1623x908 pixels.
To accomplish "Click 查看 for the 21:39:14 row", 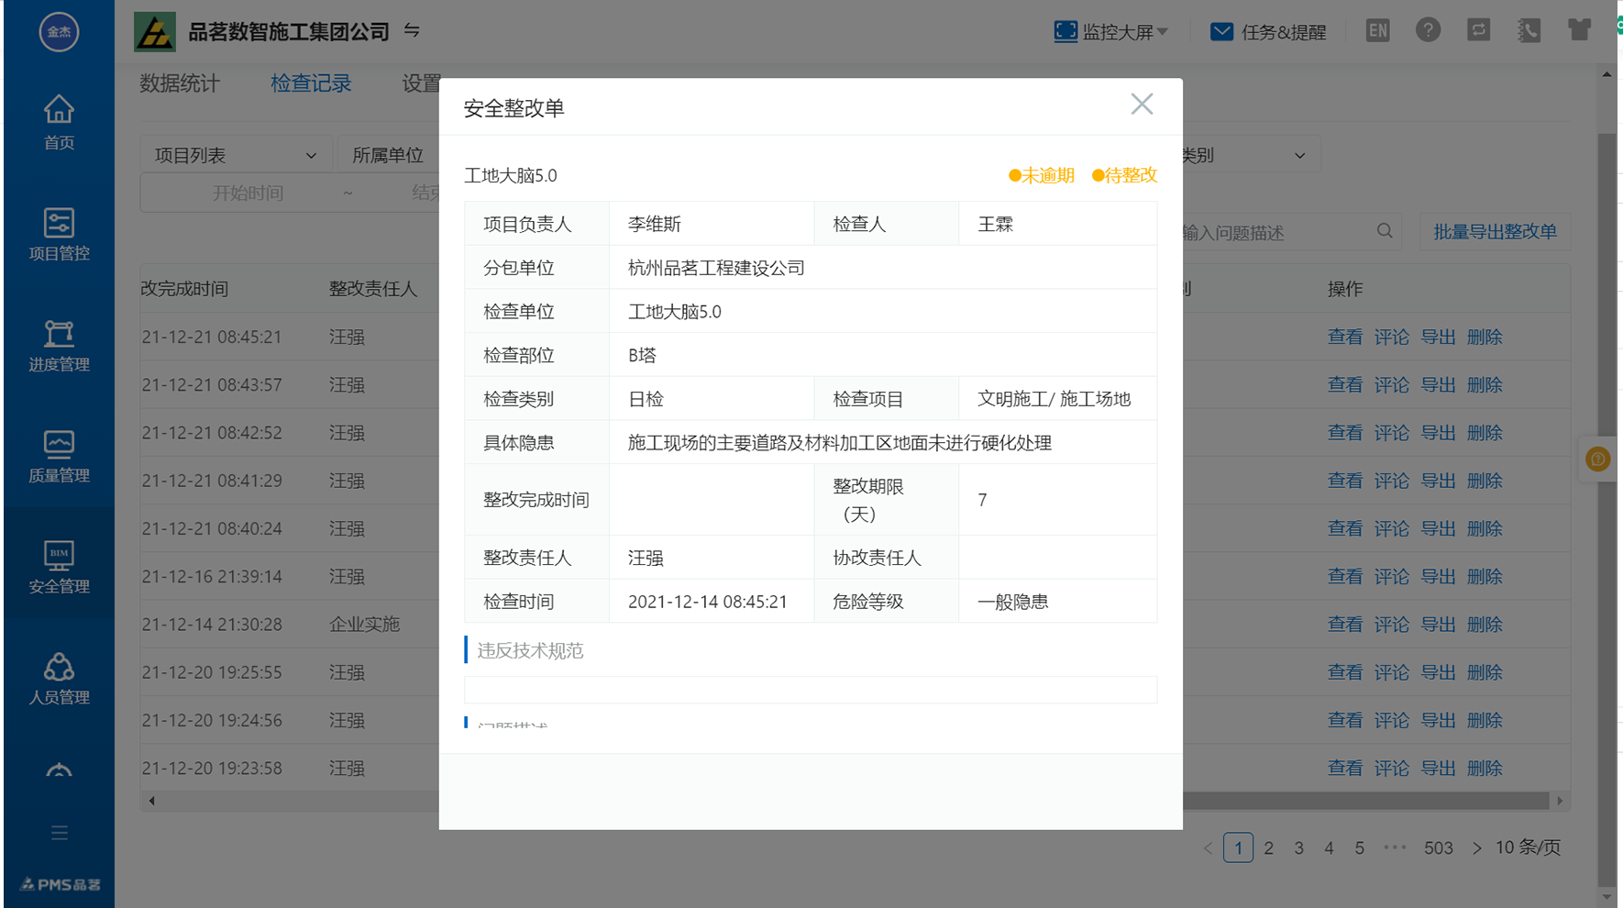I will pos(1345,576).
